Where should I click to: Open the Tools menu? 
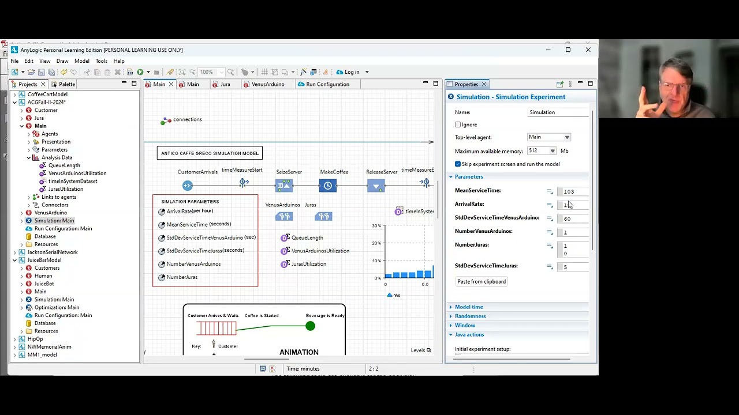click(x=102, y=61)
